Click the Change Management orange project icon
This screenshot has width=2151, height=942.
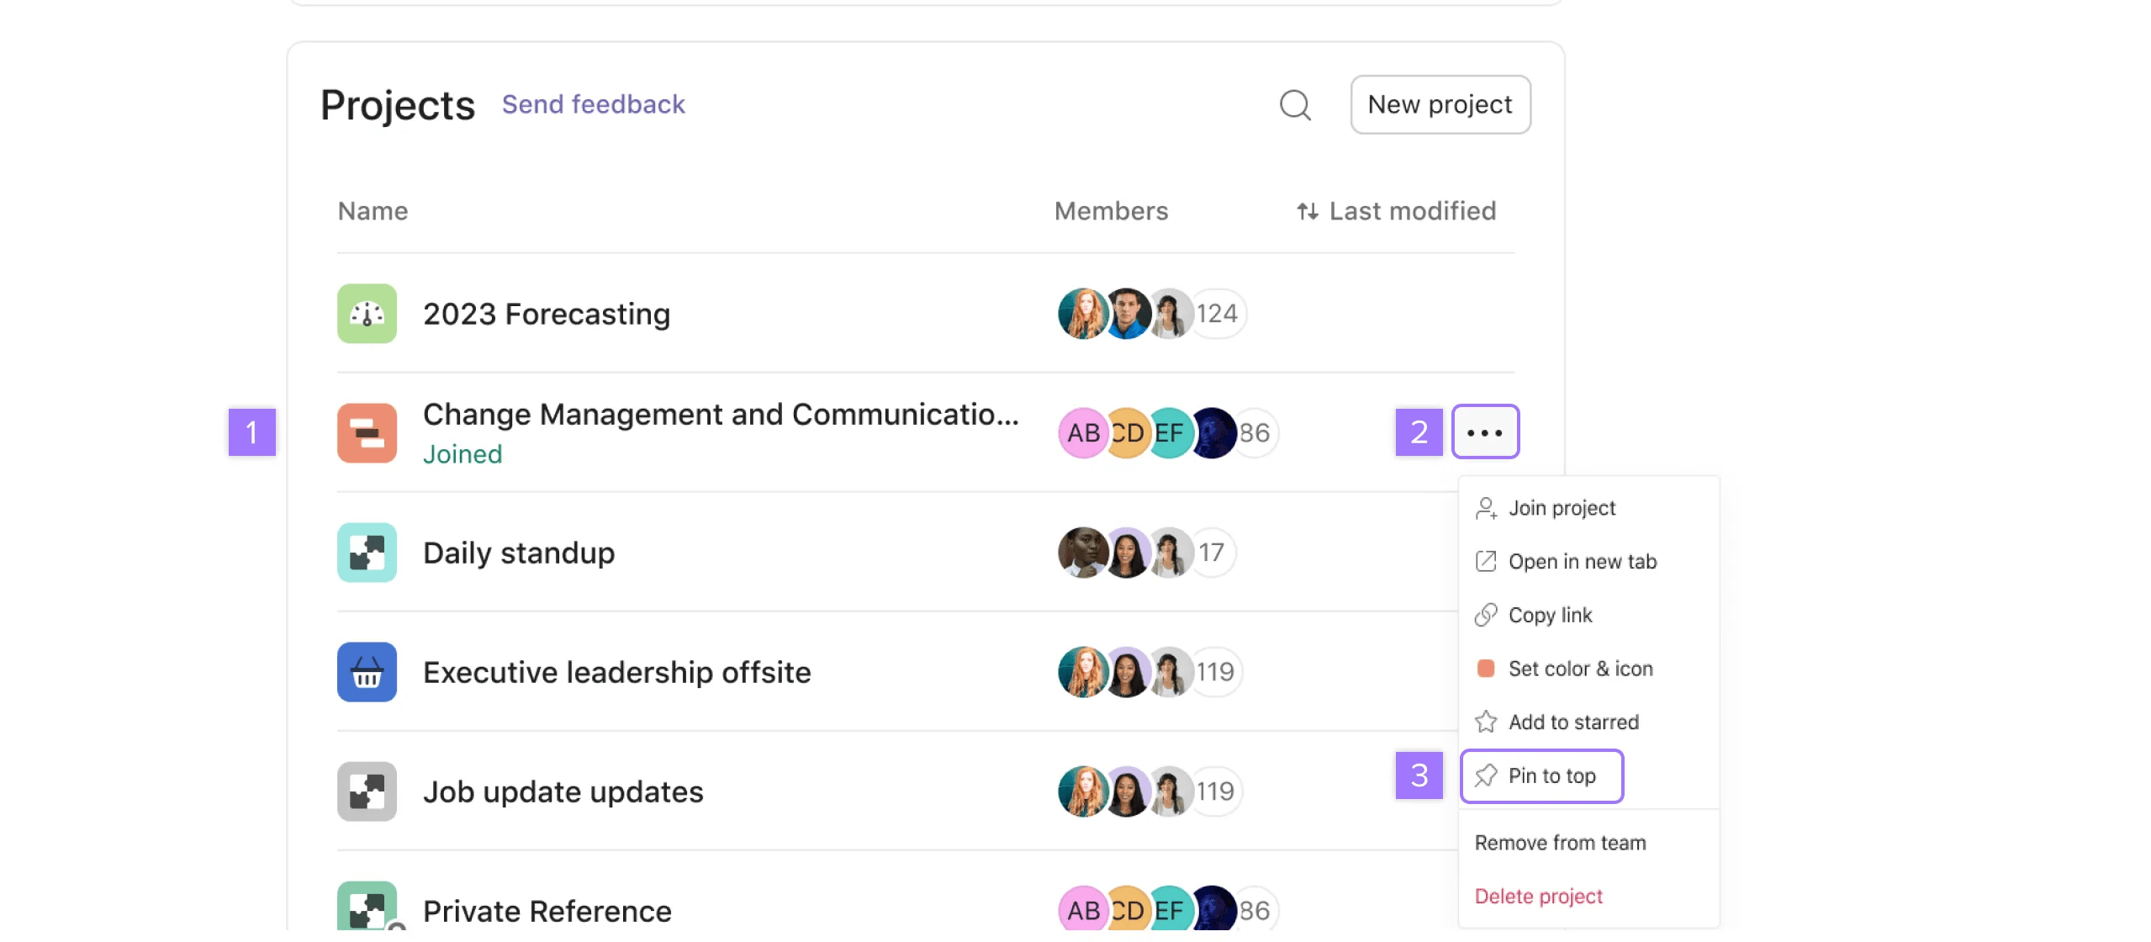click(x=367, y=433)
